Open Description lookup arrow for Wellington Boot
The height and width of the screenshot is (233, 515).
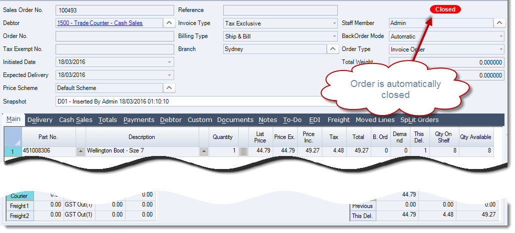point(204,151)
